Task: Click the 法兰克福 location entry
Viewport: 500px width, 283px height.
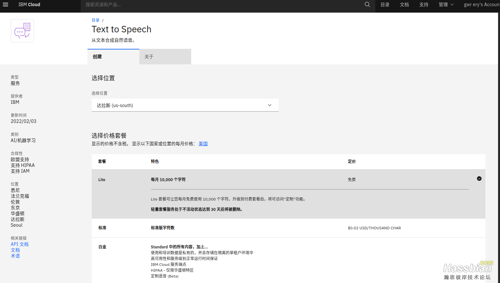Action: click(20, 196)
